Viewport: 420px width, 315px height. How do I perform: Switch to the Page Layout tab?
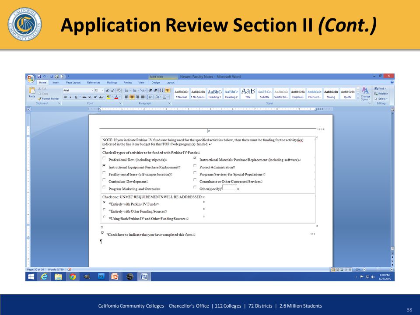[73, 83]
